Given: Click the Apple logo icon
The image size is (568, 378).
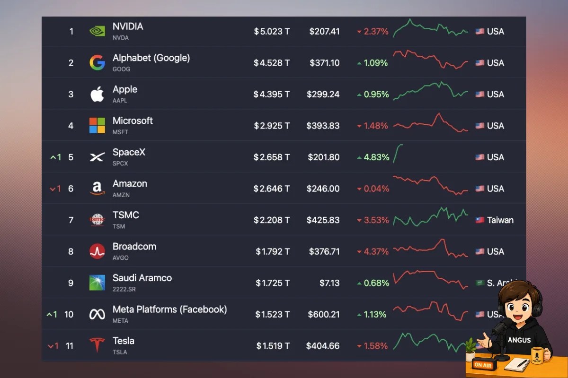Looking at the screenshot, I should click(x=97, y=94).
